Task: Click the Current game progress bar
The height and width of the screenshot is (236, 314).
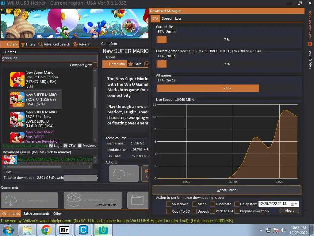Action: tap(227, 64)
